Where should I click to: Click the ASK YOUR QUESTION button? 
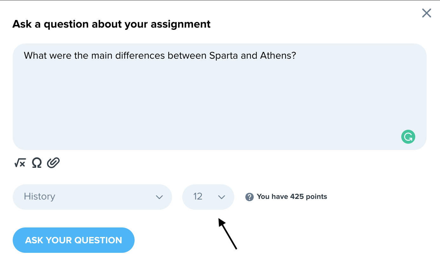[x=73, y=240]
